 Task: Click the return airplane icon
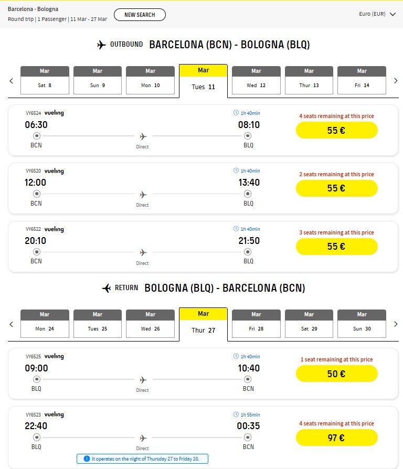point(107,288)
